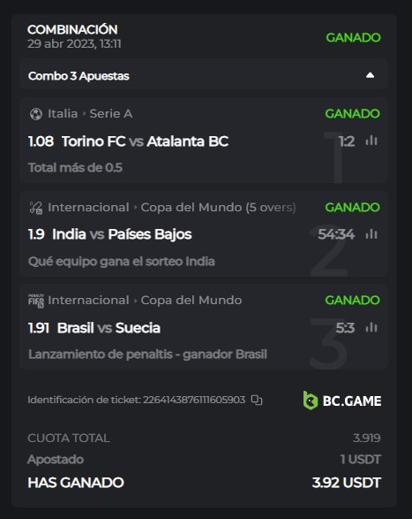
Task: Click the ticket ID number text
Action: [194, 400]
